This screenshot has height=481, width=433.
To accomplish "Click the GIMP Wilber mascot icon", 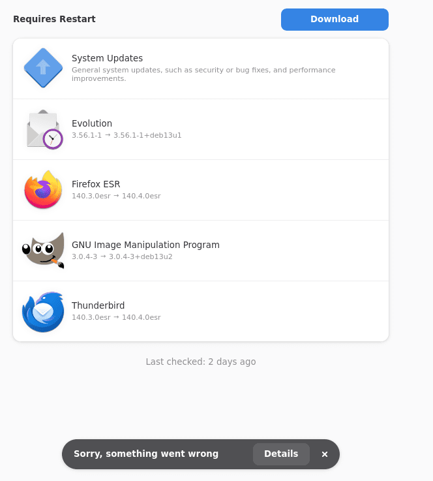I will tap(43, 250).
